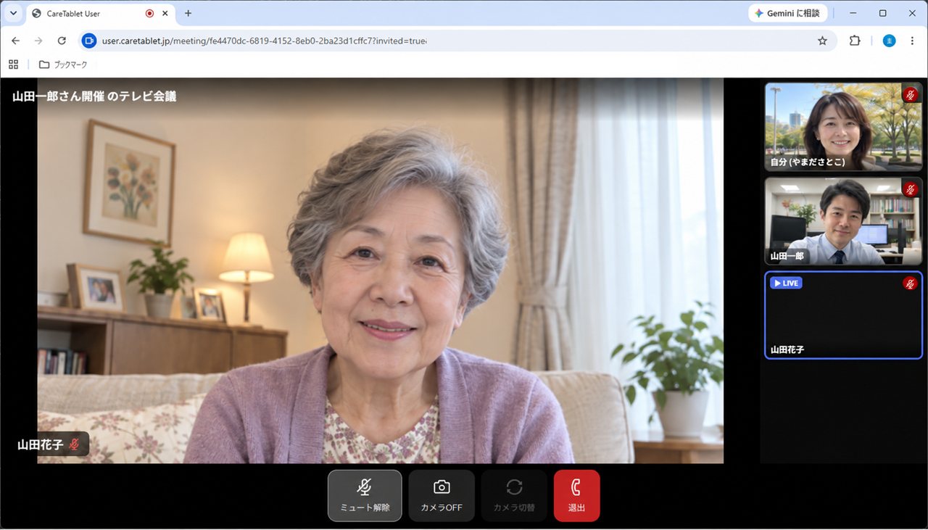Click muted mic icon on やまださとこ tile

tap(910, 94)
